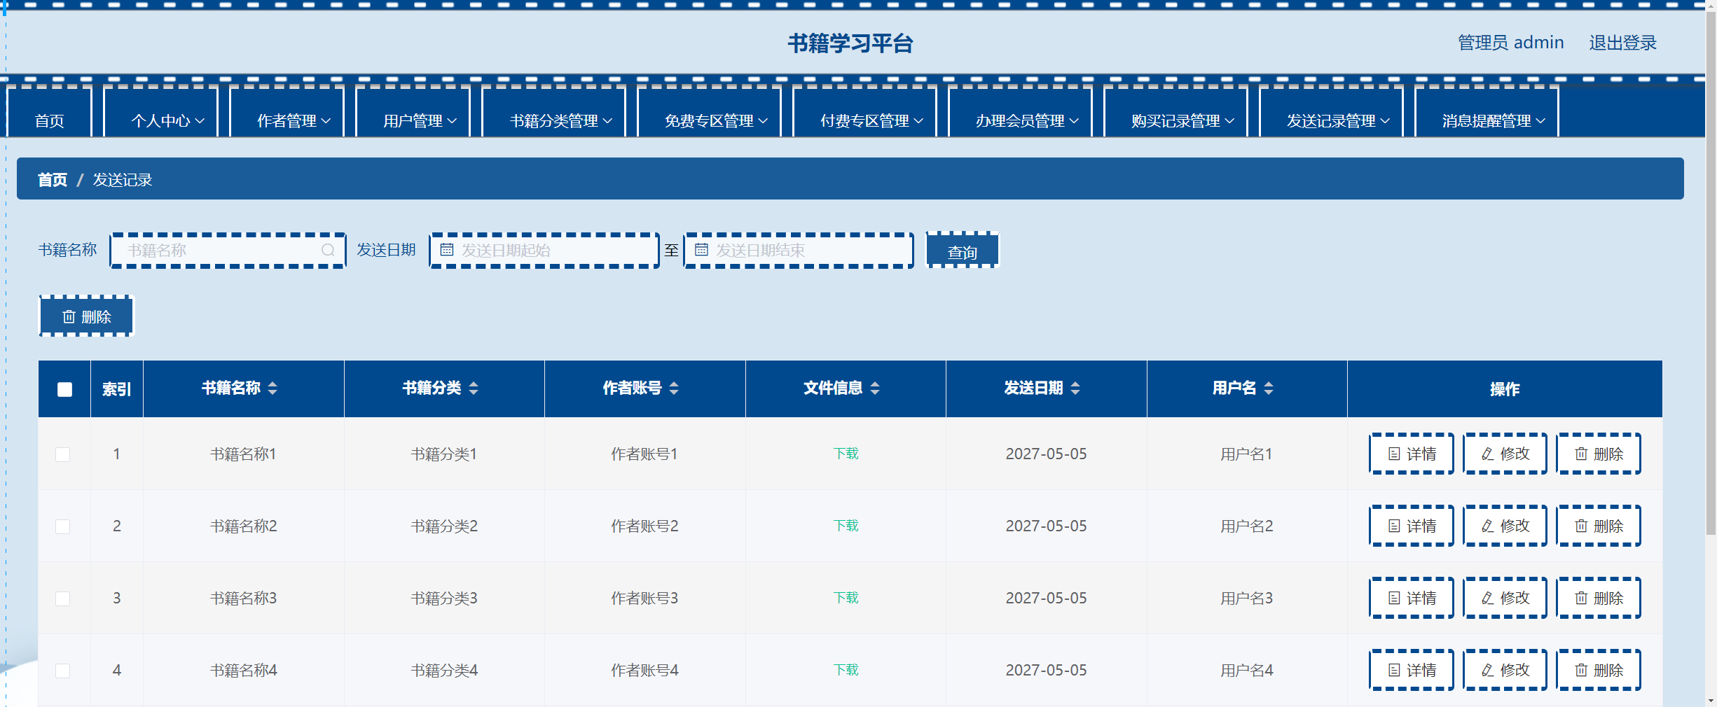Screen dimensions: 1717x707
Task: Check the checkbox for row 1 书籍名称1
Action: tap(64, 454)
